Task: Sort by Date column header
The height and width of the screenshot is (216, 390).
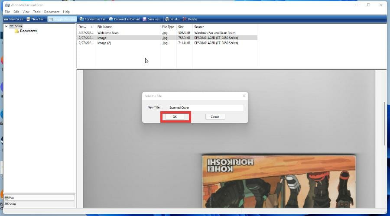Action: pos(86,27)
